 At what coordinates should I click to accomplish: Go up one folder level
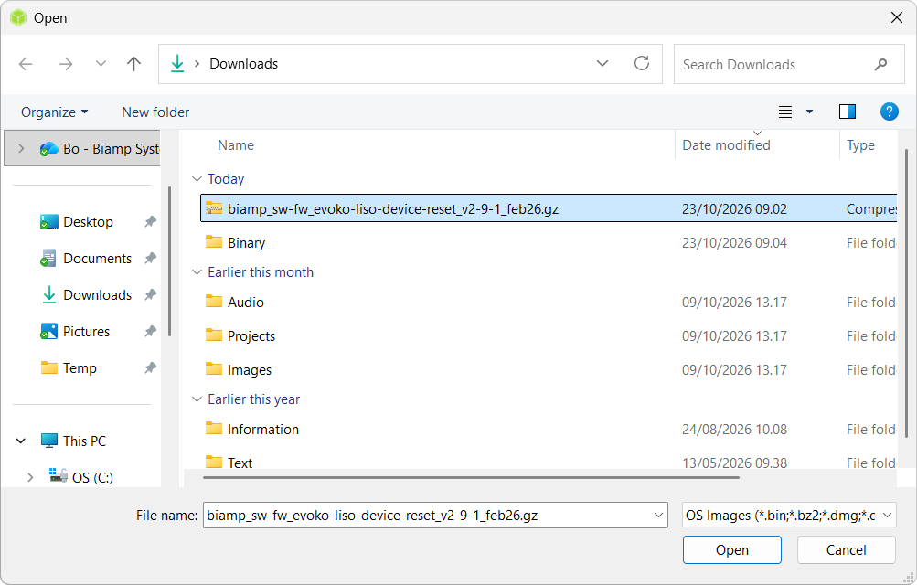click(x=133, y=64)
